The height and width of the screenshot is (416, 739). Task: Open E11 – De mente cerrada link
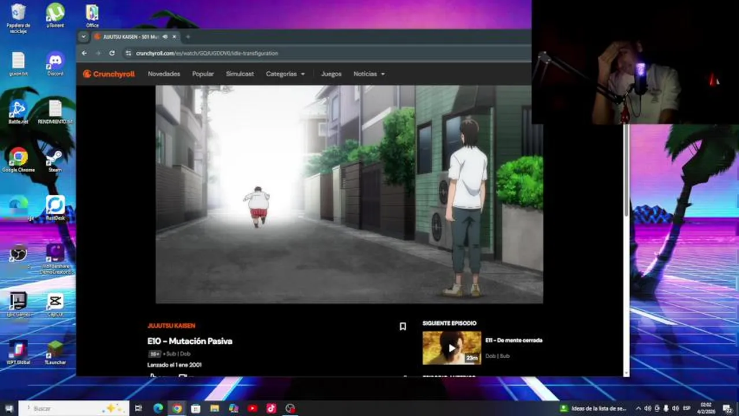click(513, 340)
